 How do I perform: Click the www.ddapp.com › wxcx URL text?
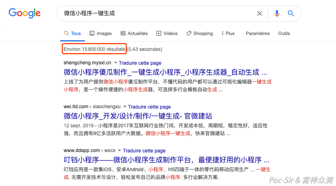(x=89, y=150)
